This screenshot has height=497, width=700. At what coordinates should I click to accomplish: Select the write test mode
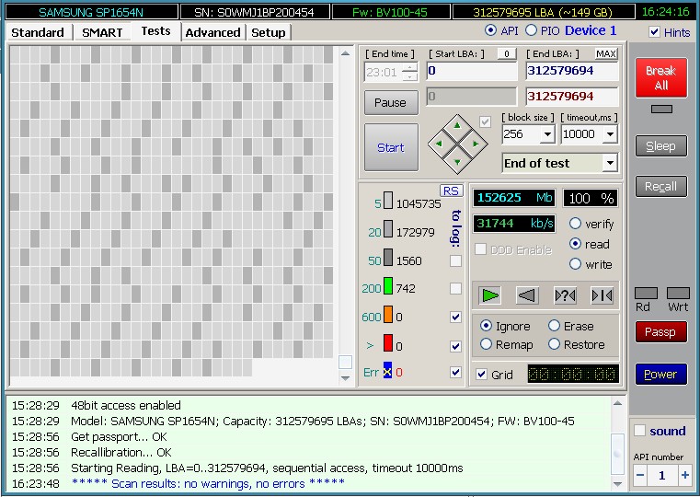click(576, 264)
